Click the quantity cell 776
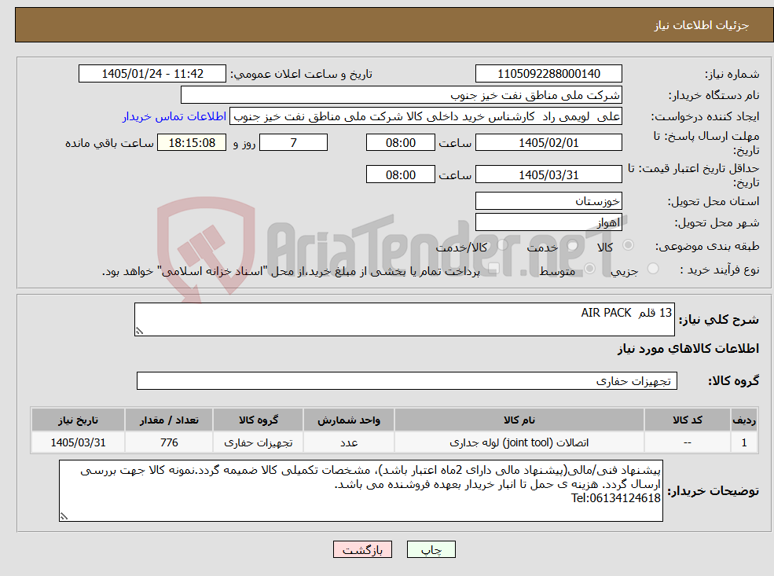This screenshot has width=774, height=576. click(x=169, y=442)
